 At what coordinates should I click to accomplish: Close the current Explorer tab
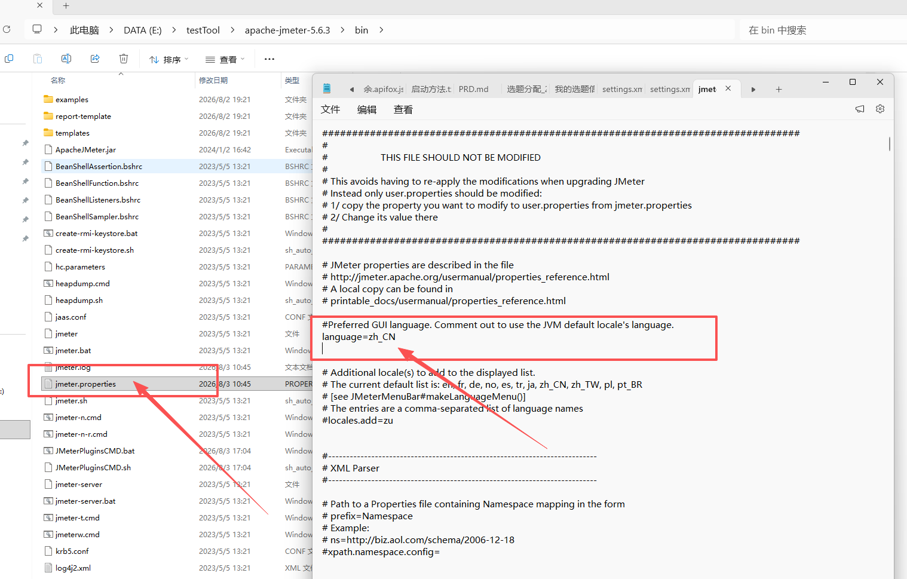[39, 5]
